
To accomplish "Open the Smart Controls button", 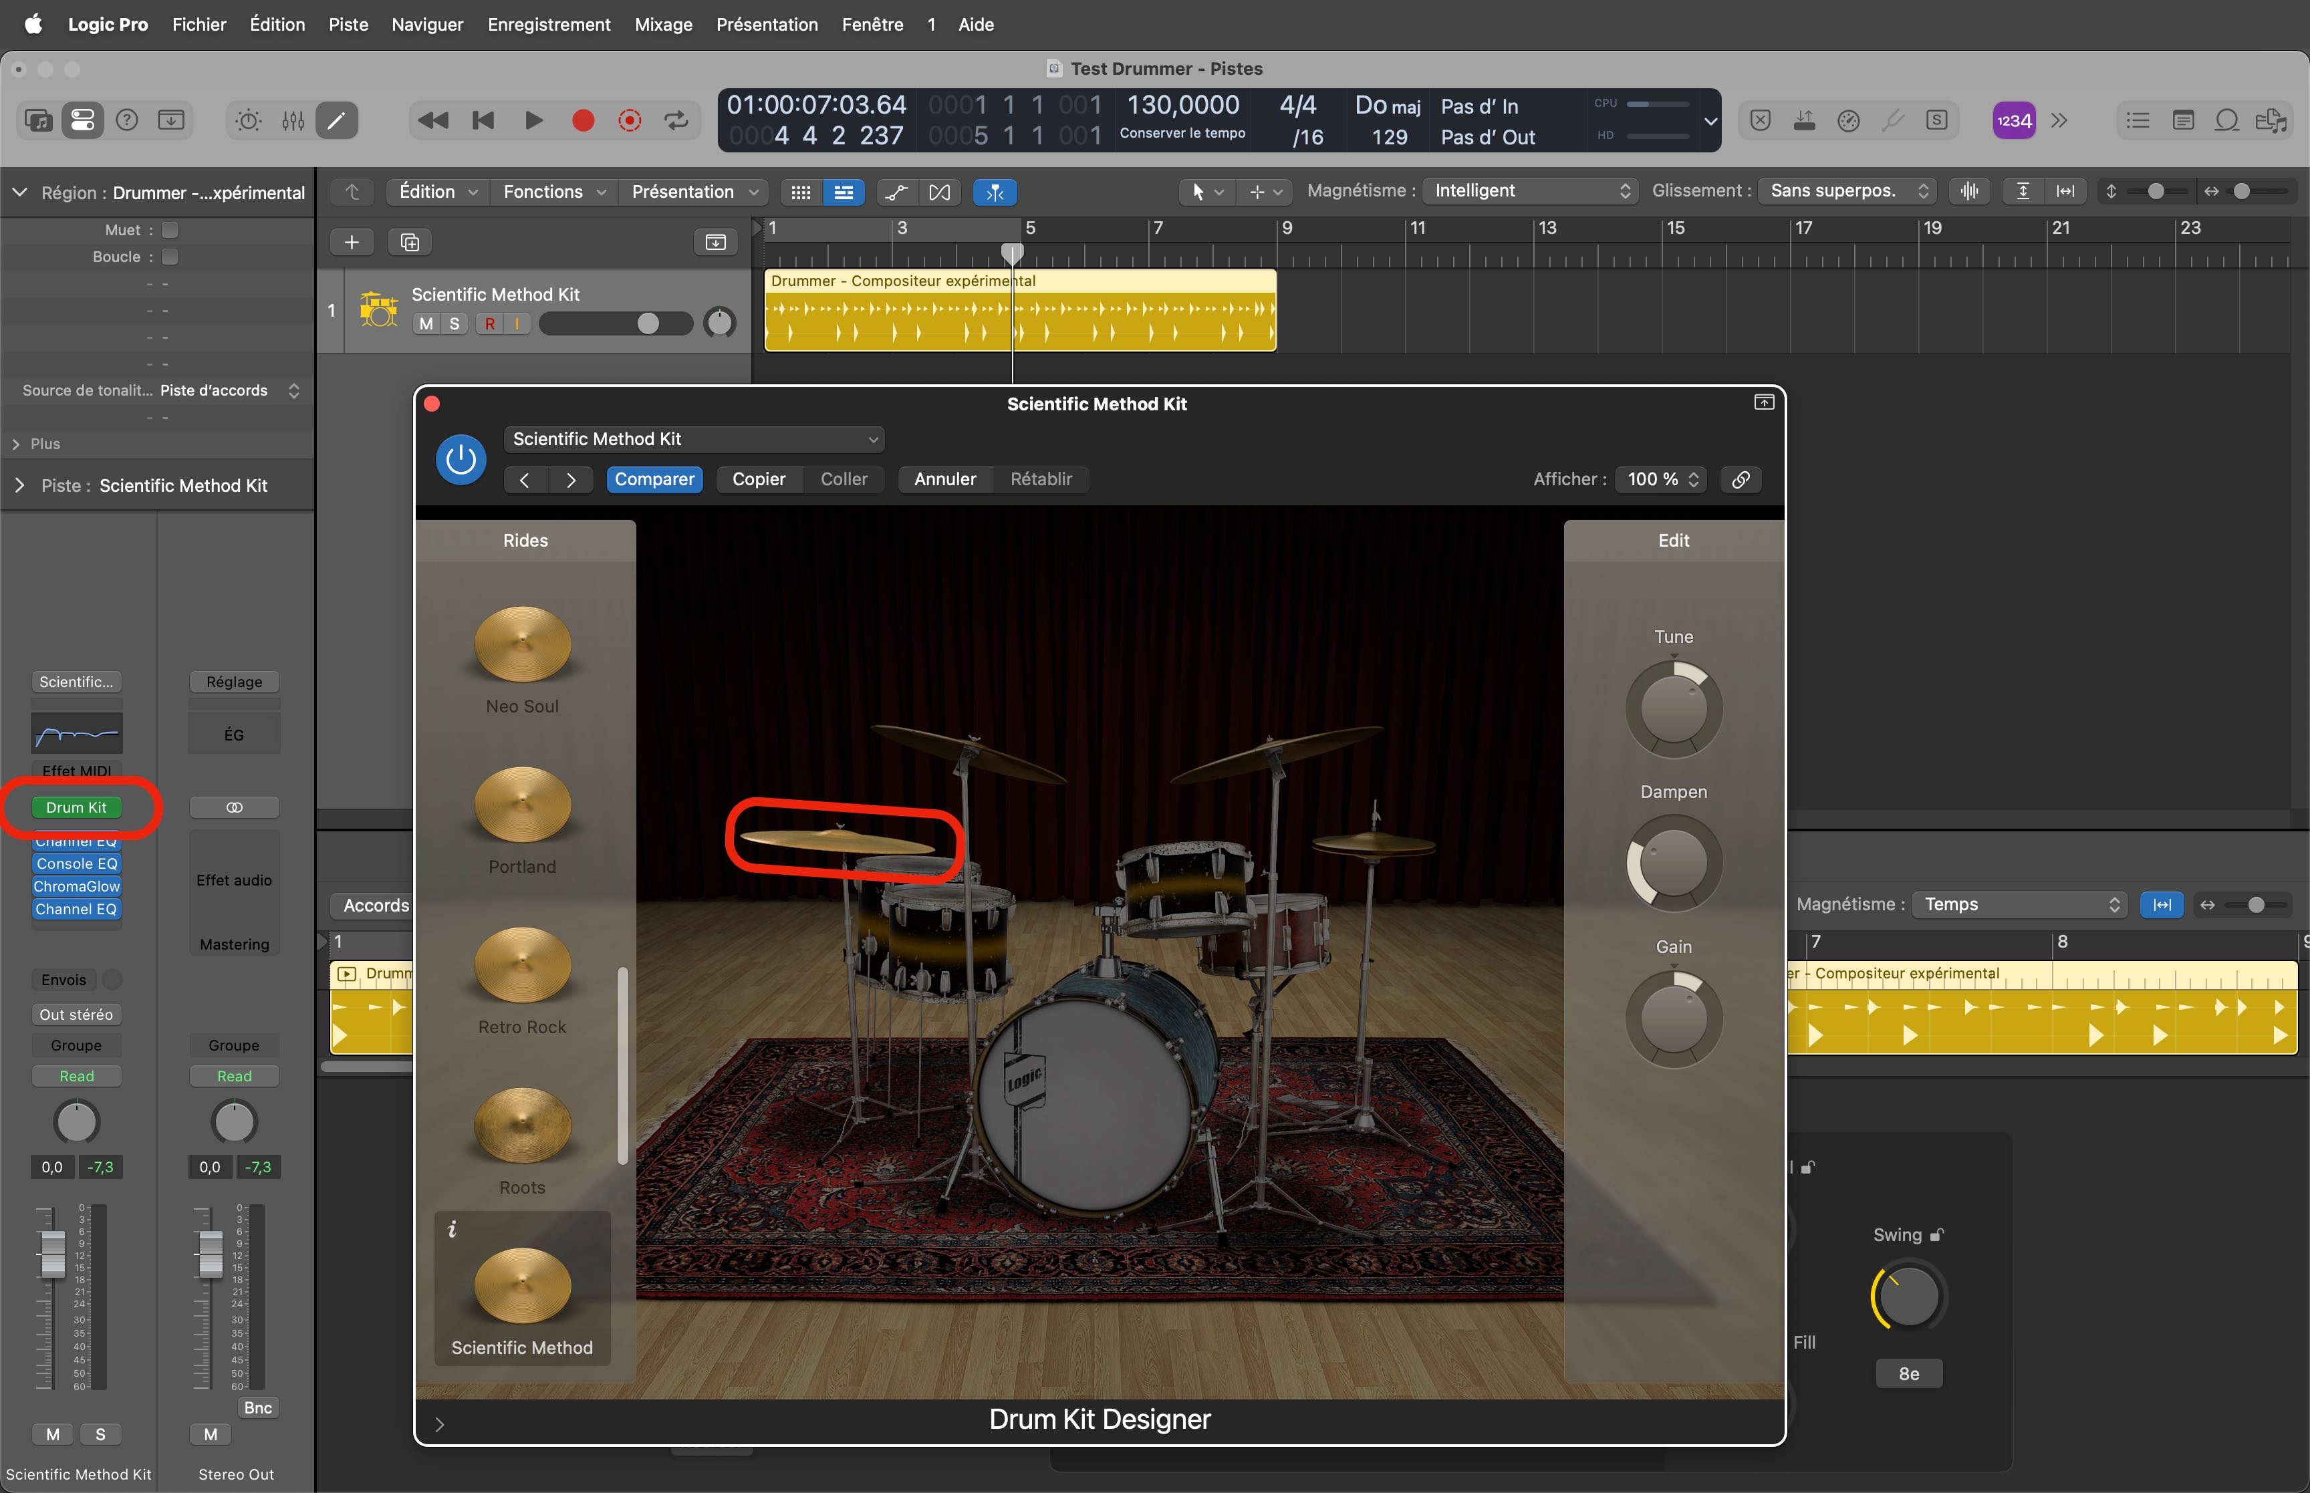I will click(248, 120).
